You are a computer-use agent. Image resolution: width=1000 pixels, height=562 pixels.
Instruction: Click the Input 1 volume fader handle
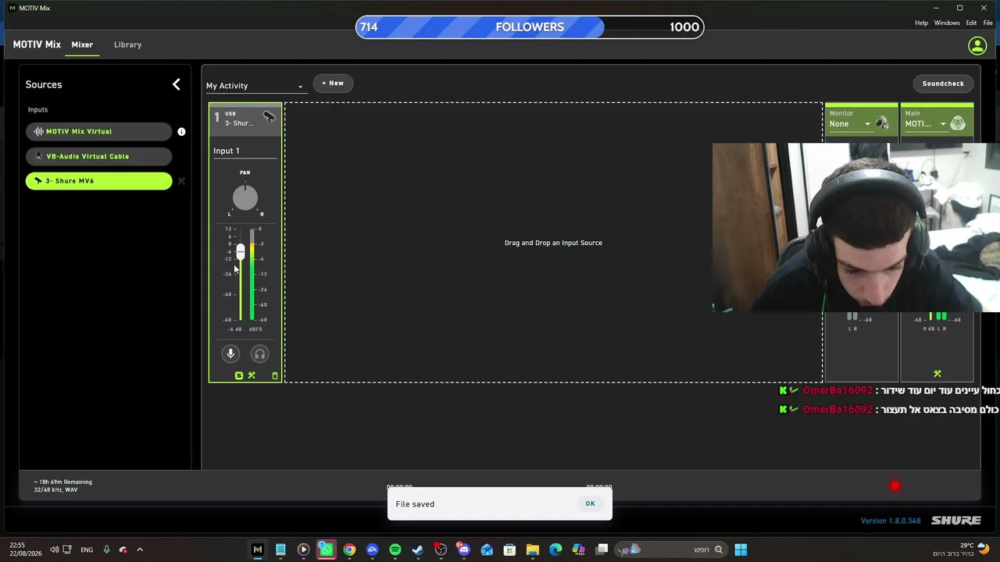(x=240, y=251)
